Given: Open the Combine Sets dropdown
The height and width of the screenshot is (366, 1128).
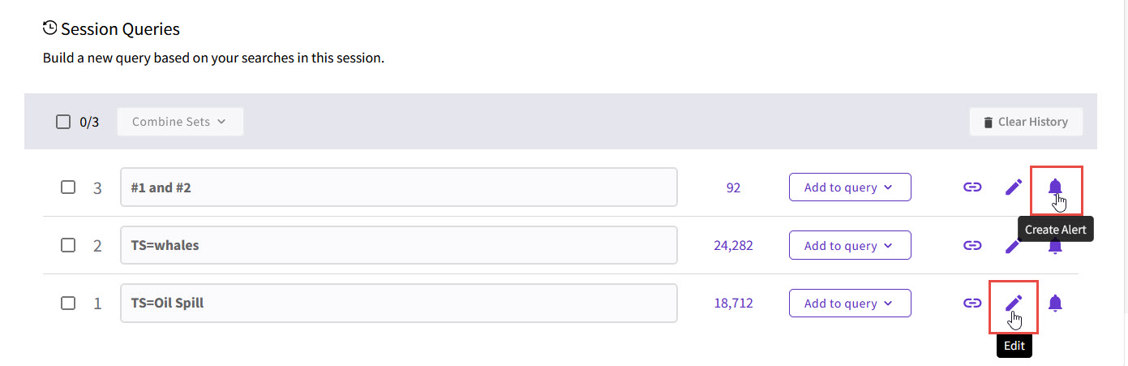Looking at the screenshot, I should (179, 122).
